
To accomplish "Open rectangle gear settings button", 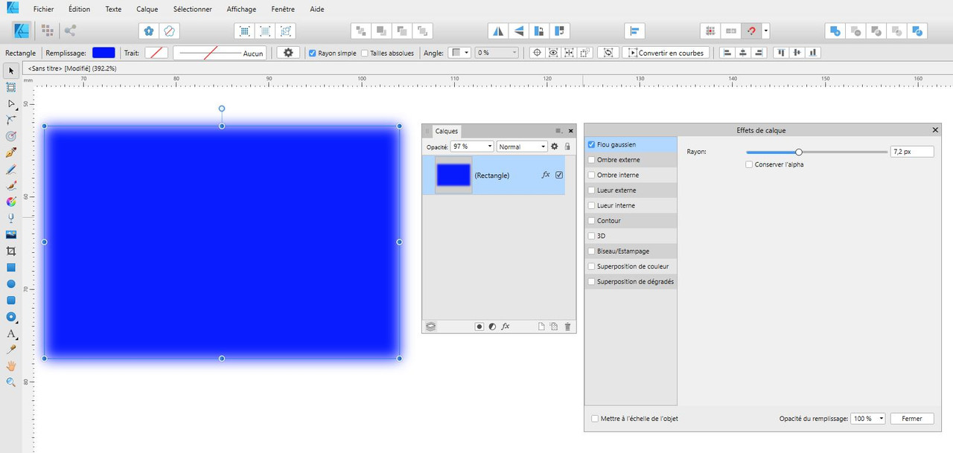I will [x=288, y=53].
